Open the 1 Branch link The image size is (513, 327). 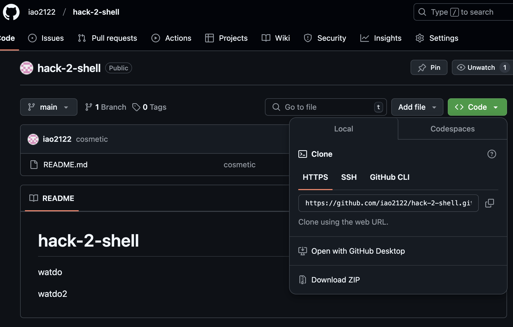106,107
